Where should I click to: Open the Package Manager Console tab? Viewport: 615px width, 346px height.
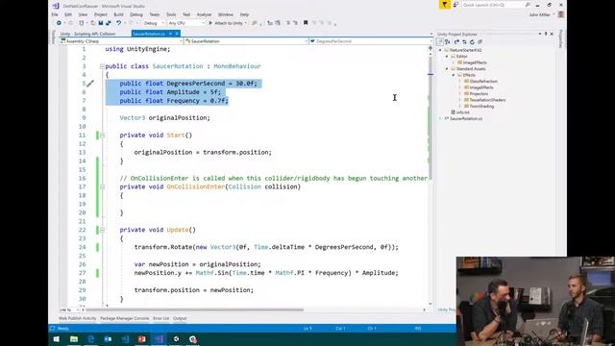[x=125, y=318]
